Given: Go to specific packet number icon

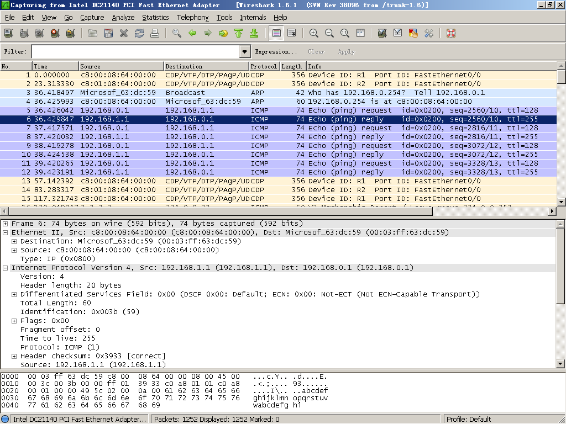Looking at the screenshot, I should click(223, 33).
